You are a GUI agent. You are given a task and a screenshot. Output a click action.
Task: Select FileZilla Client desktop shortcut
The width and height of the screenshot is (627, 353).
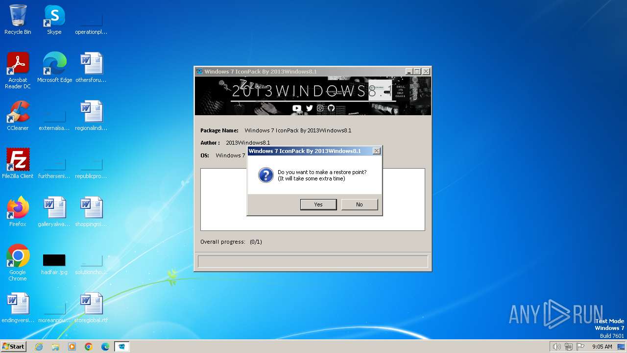(18, 164)
